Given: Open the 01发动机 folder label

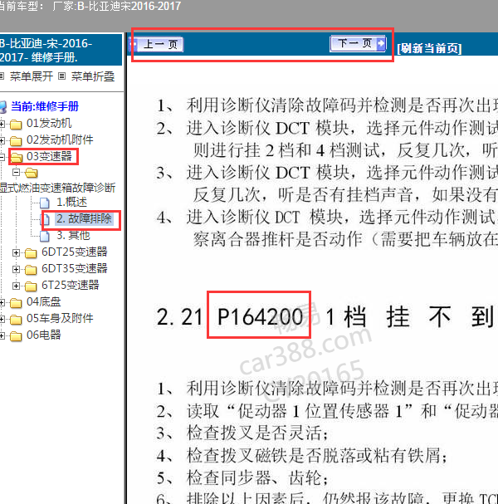Looking at the screenshot, I should pyautogui.click(x=49, y=123).
